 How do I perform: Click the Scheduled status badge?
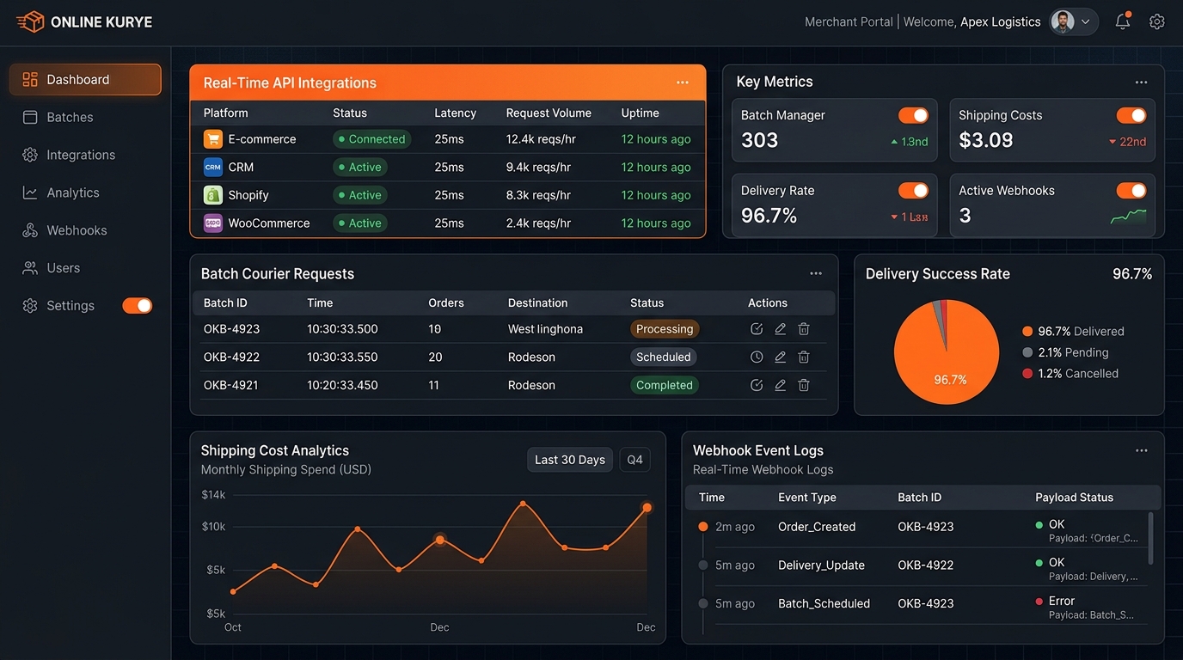click(663, 357)
